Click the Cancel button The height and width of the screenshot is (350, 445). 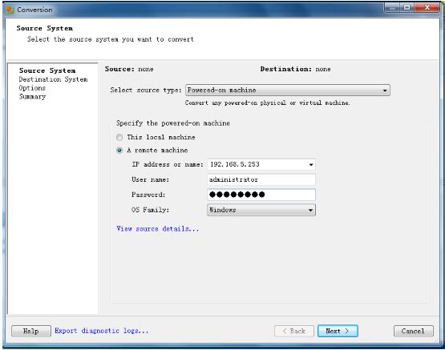coord(413,331)
